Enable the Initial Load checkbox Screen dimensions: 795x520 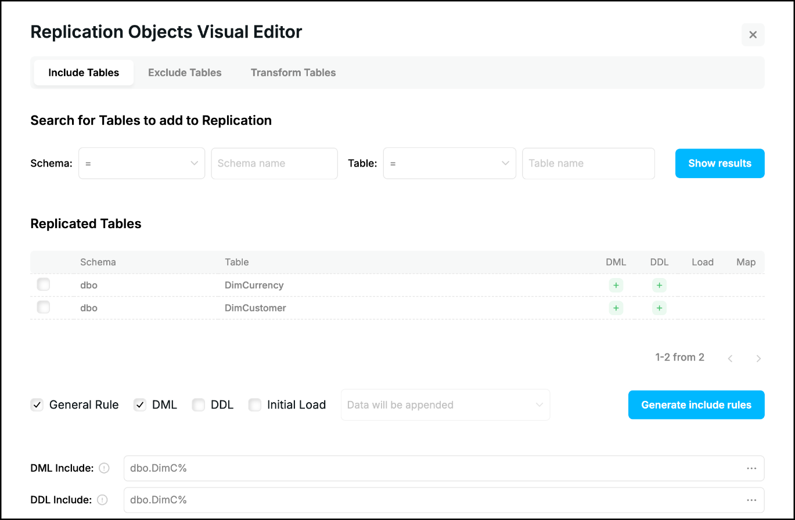[x=255, y=405]
